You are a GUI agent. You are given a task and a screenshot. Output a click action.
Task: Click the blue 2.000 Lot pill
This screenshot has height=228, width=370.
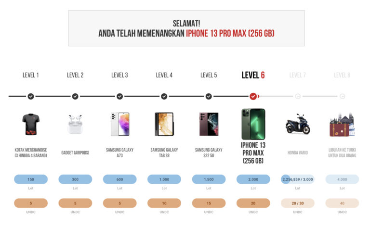pyautogui.click(x=253, y=179)
